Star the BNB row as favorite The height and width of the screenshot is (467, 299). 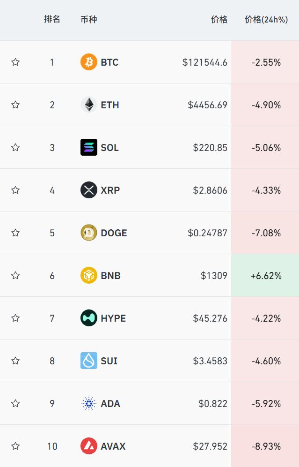tap(15, 275)
